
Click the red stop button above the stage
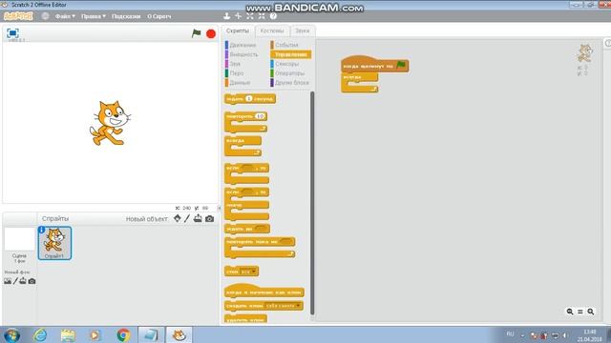211,34
